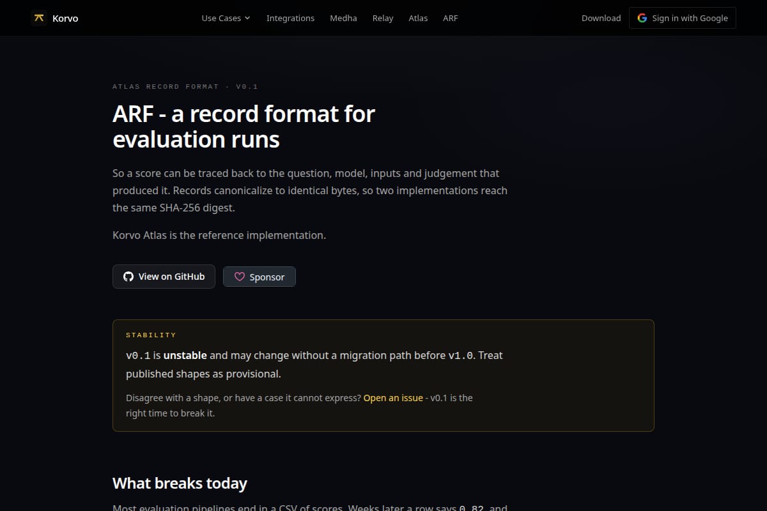Select the ARF nav item

tap(451, 18)
